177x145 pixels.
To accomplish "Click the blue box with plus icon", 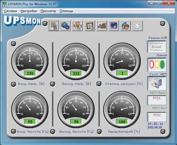I will [x=65, y=26].
